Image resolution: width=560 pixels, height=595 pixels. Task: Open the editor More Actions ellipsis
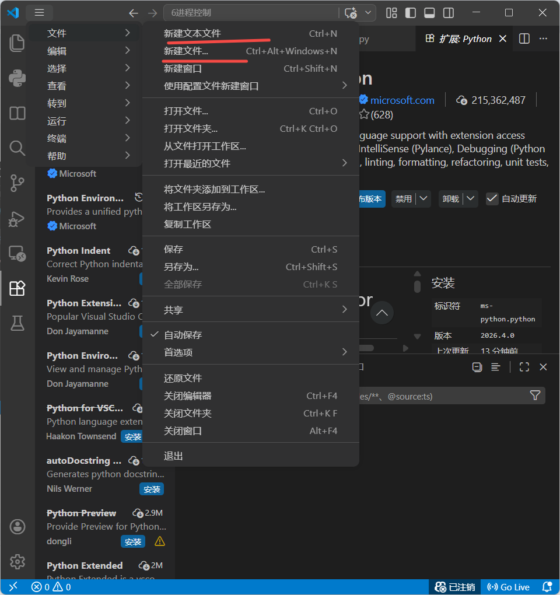pos(543,38)
